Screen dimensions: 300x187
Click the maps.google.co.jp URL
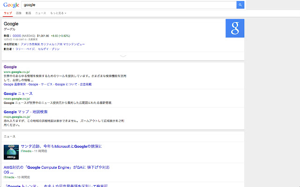17,117
